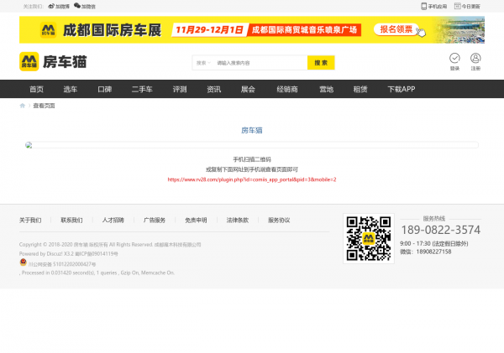
Task: Open the 法律条款 footer link
Action: (x=237, y=220)
